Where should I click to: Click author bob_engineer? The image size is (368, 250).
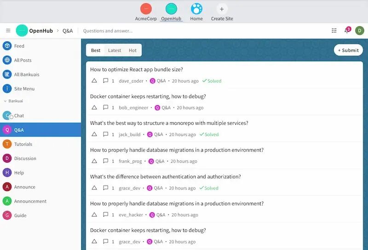pyautogui.click(x=133, y=108)
